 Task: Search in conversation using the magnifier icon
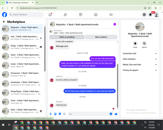(x=144, y=44)
